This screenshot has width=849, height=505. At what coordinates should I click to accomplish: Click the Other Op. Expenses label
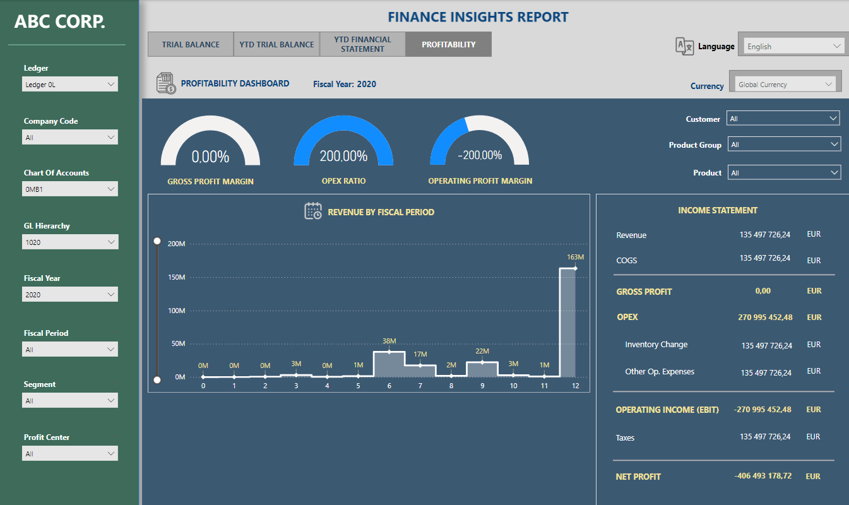pos(660,372)
